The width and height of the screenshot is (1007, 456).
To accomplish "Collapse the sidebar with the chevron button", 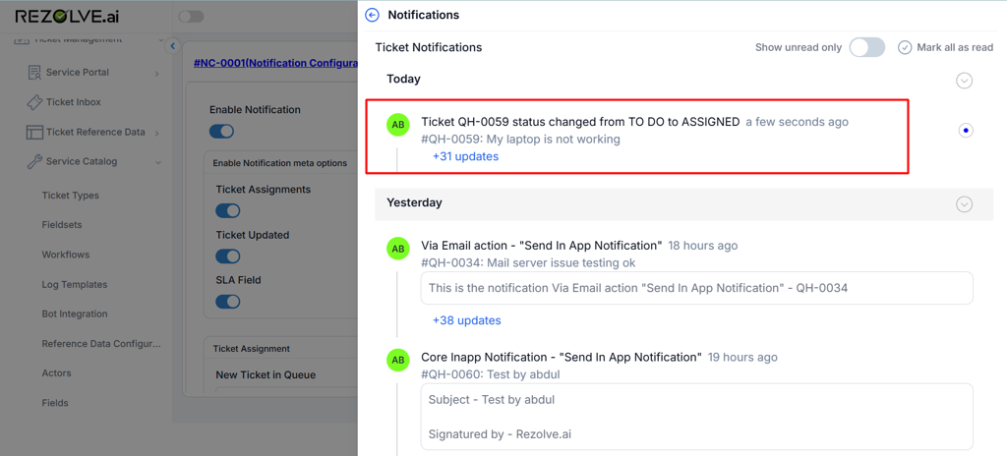I will (x=173, y=46).
